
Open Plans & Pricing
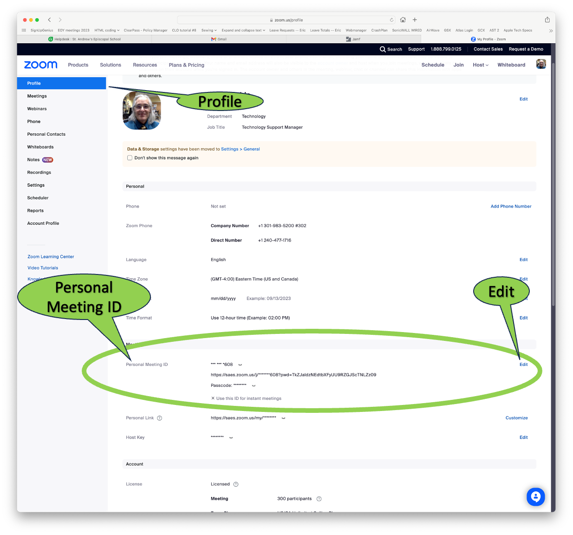click(187, 65)
